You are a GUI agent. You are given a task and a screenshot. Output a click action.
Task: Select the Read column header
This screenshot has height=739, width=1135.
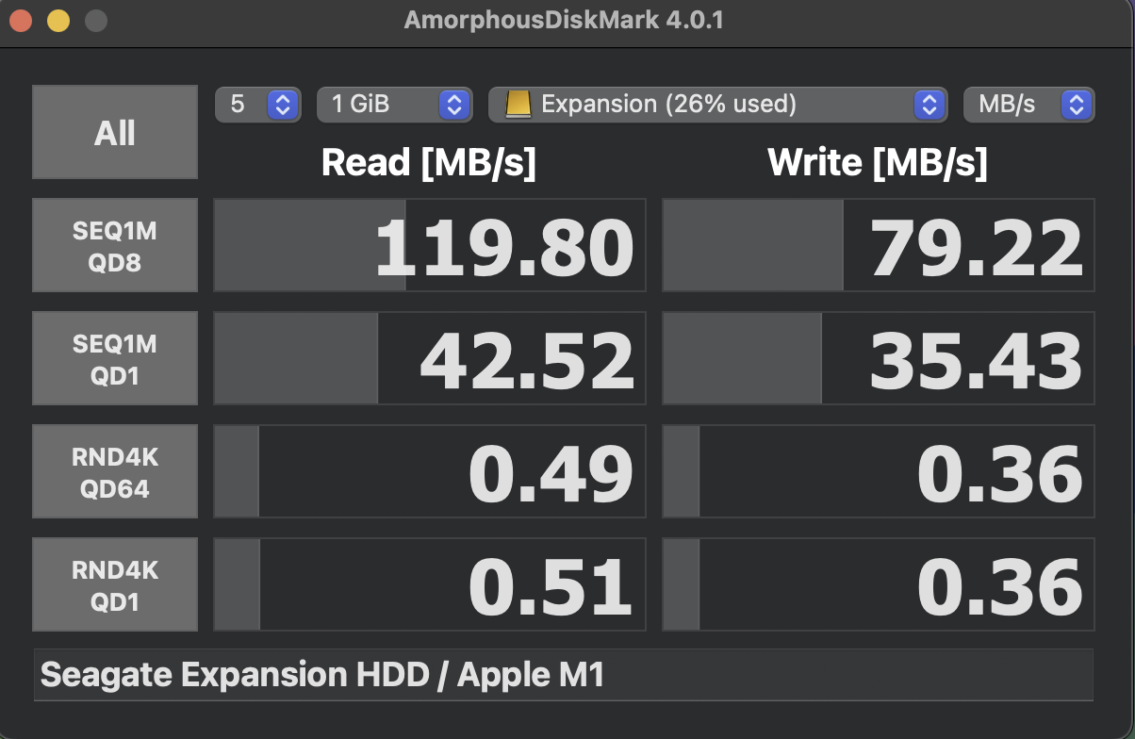428,162
